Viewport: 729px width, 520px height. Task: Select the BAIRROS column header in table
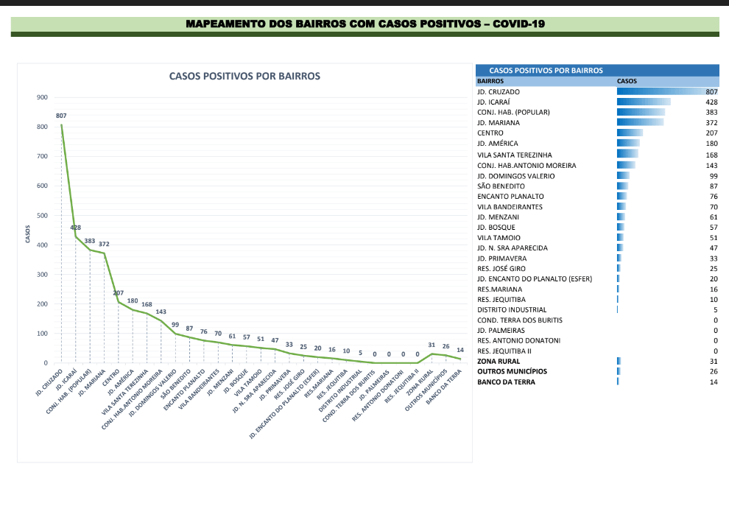[x=490, y=80]
